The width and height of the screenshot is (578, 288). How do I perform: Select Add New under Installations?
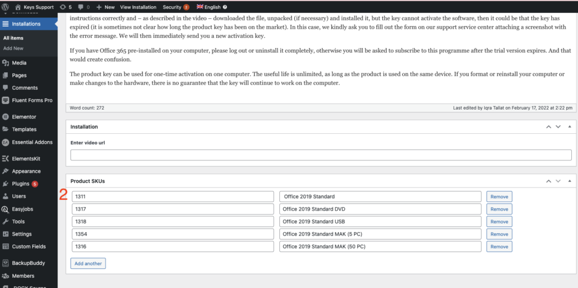coord(14,48)
